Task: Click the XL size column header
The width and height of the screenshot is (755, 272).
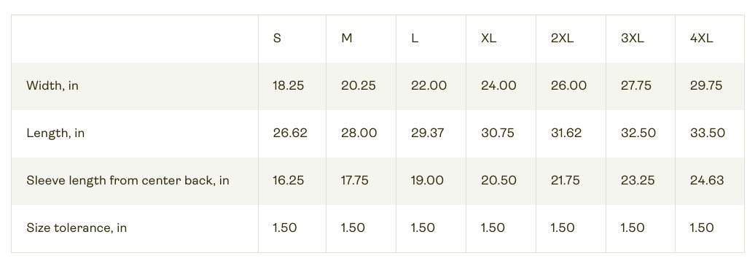Action: (x=488, y=39)
